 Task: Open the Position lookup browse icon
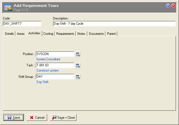pyautogui.click(x=78, y=54)
